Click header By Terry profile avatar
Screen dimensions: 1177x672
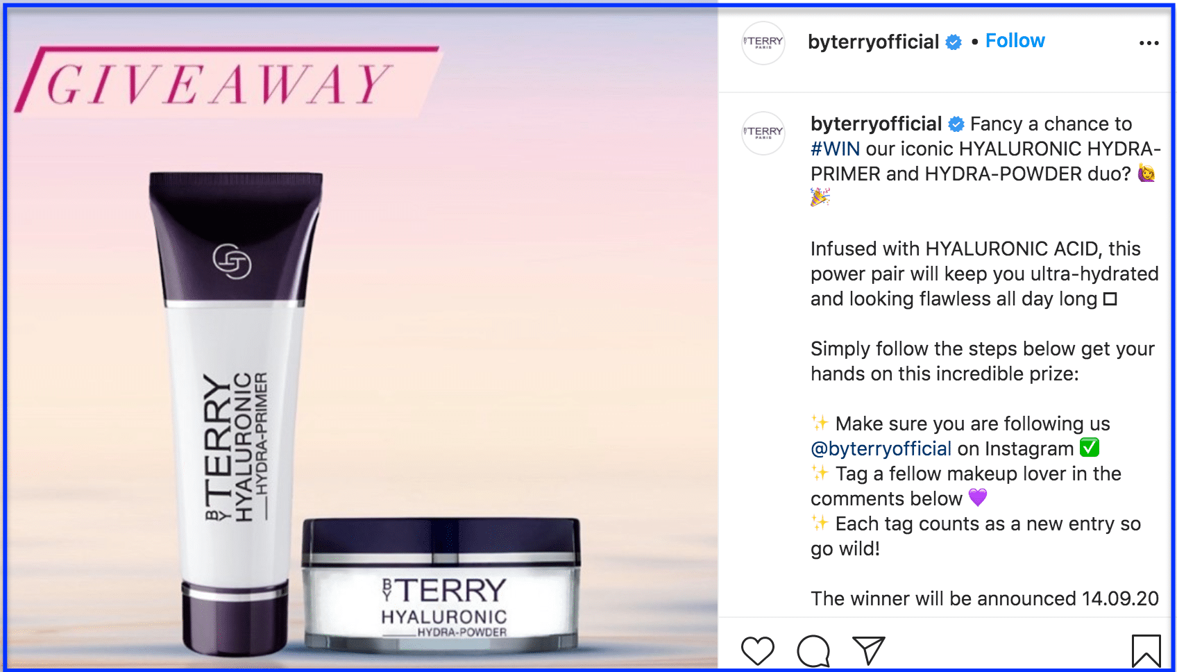coord(763,43)
